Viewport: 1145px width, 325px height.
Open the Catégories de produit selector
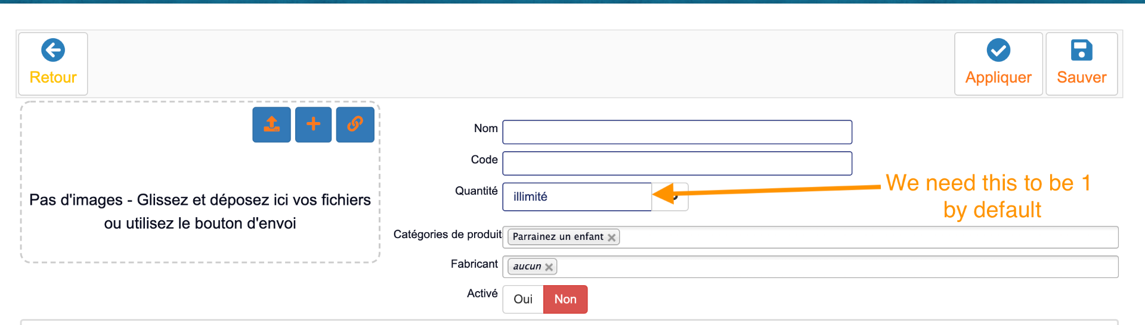865,237
